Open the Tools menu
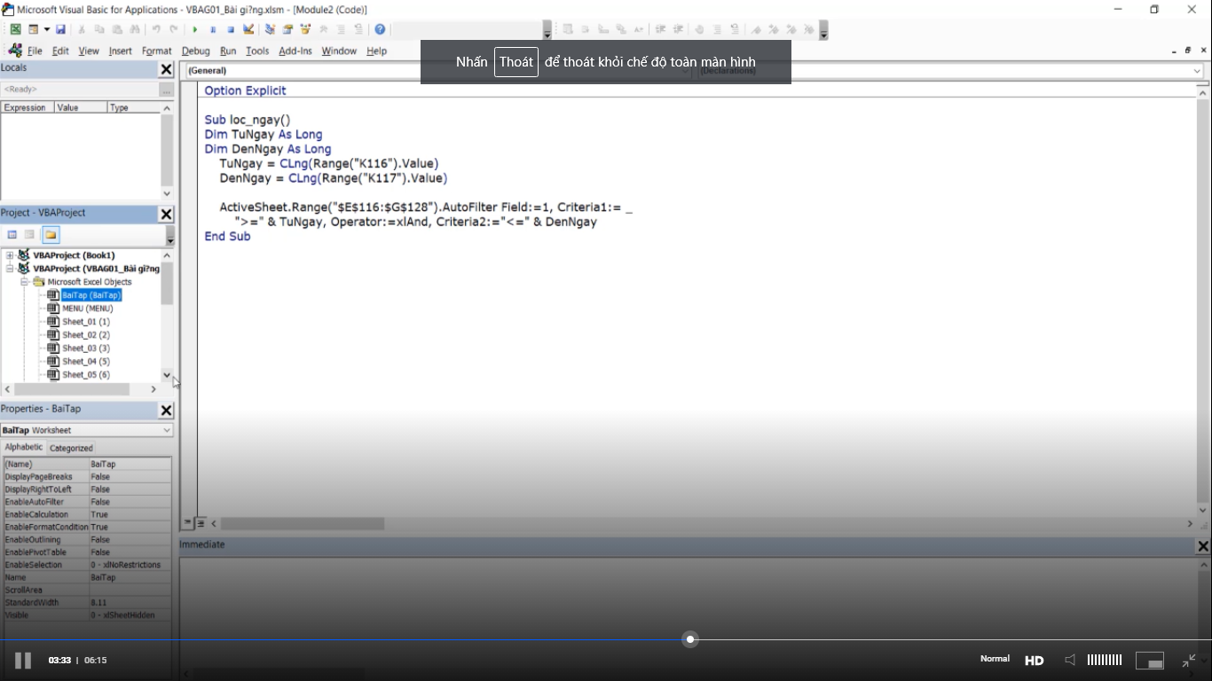Image resolution: width=1212 pixels, height=681 pixels. pos(257,51)
